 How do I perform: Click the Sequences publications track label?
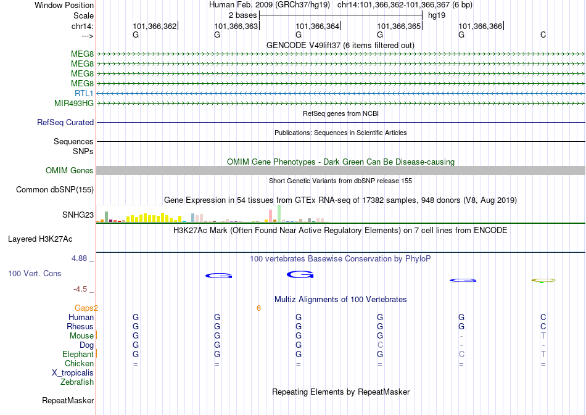pyautogui.click(x=73, y=142)
